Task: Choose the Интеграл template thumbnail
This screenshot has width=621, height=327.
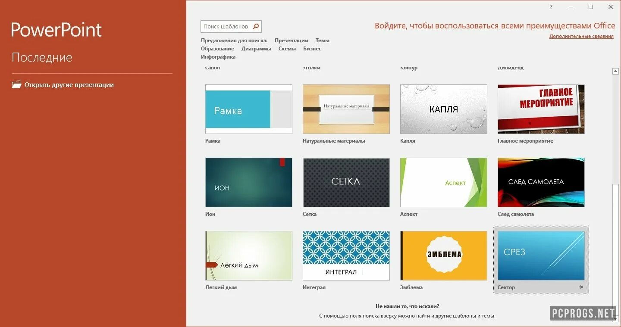Action: 346,255
